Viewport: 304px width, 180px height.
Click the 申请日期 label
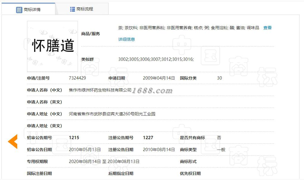117,78
